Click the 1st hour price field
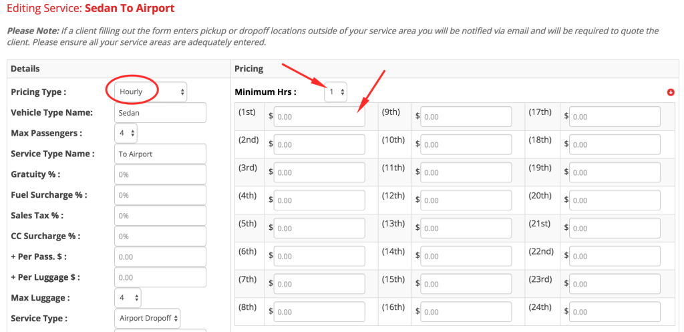This screenshot has width=684, height=332. [x=319, y=117]
